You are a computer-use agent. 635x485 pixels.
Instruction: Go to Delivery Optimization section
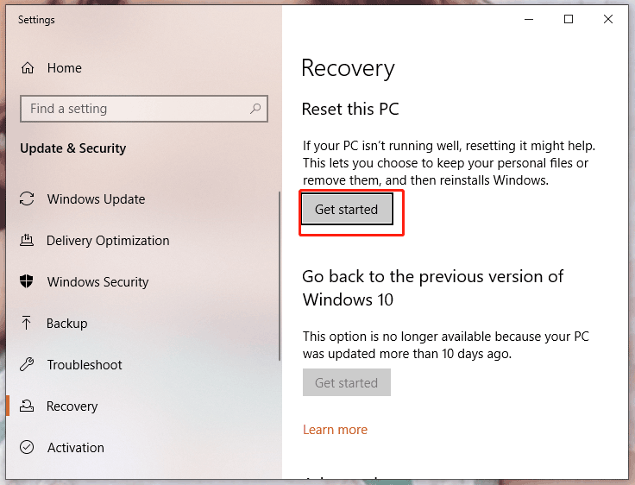coord(108,241)
